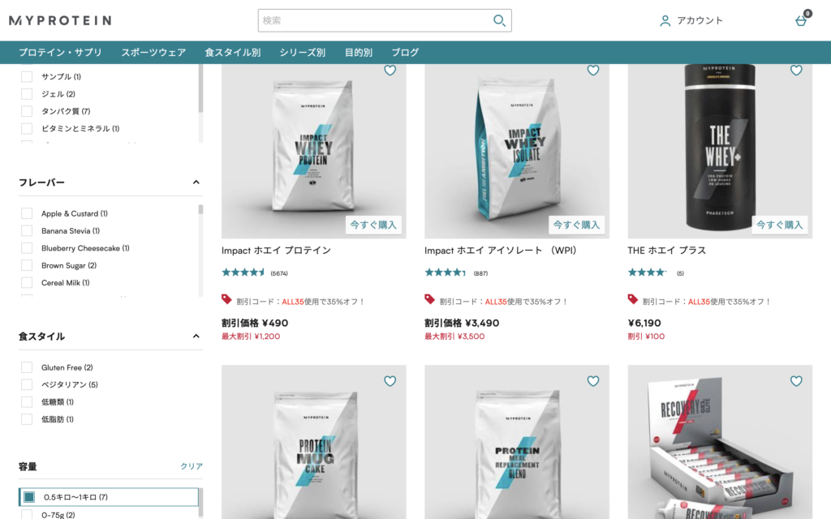Enable the Banana Stevia flavor filter

coord(27,231)
